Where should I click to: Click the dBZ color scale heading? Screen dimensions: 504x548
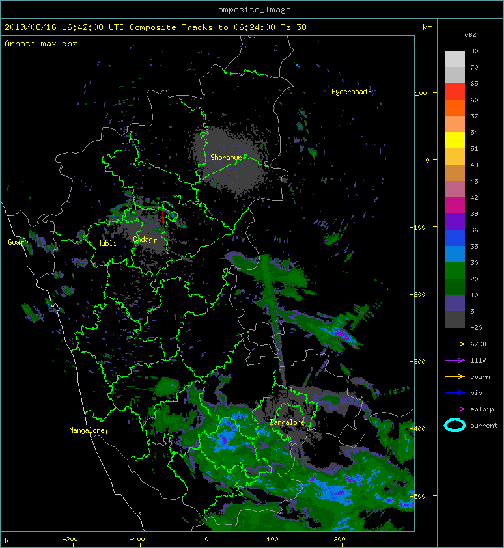pos(470,35)
